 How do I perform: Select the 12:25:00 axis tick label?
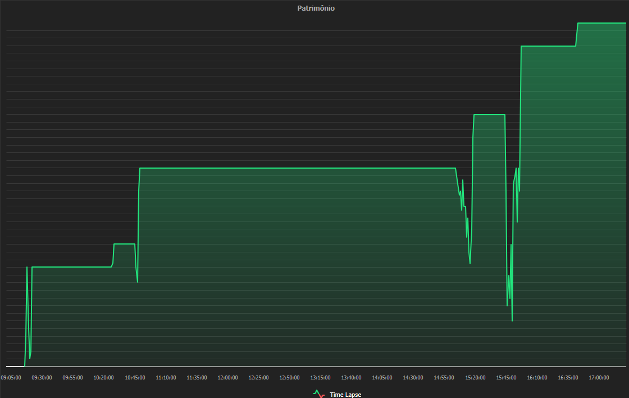[258, 378]
